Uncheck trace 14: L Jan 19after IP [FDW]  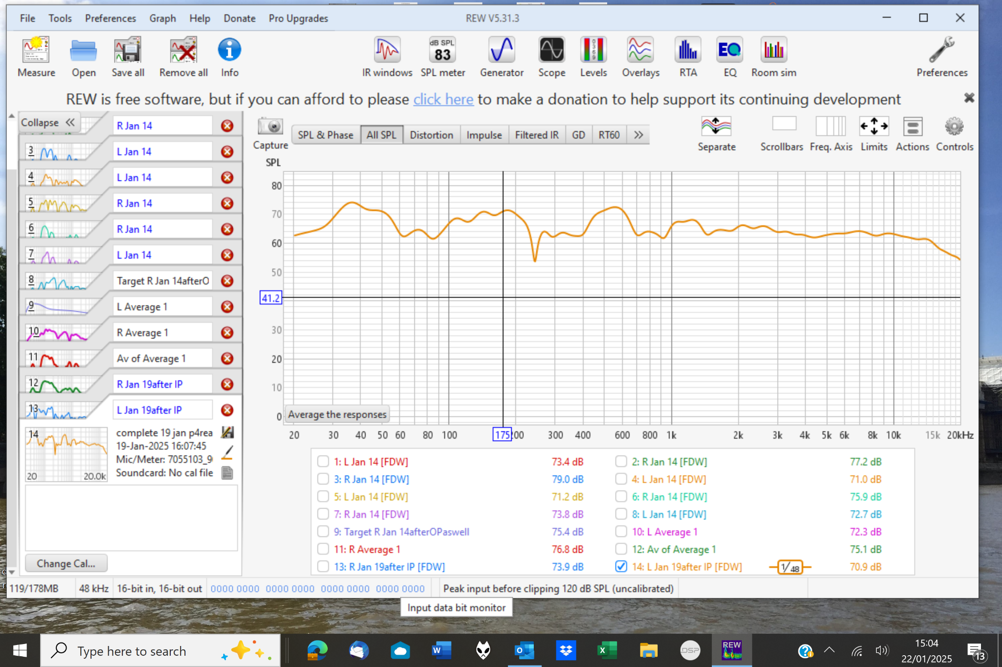coord(621,567)
